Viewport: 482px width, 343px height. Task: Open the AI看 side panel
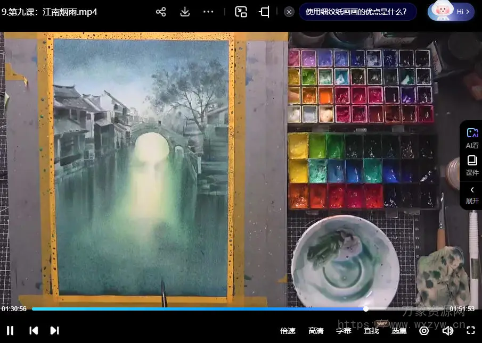472,138
